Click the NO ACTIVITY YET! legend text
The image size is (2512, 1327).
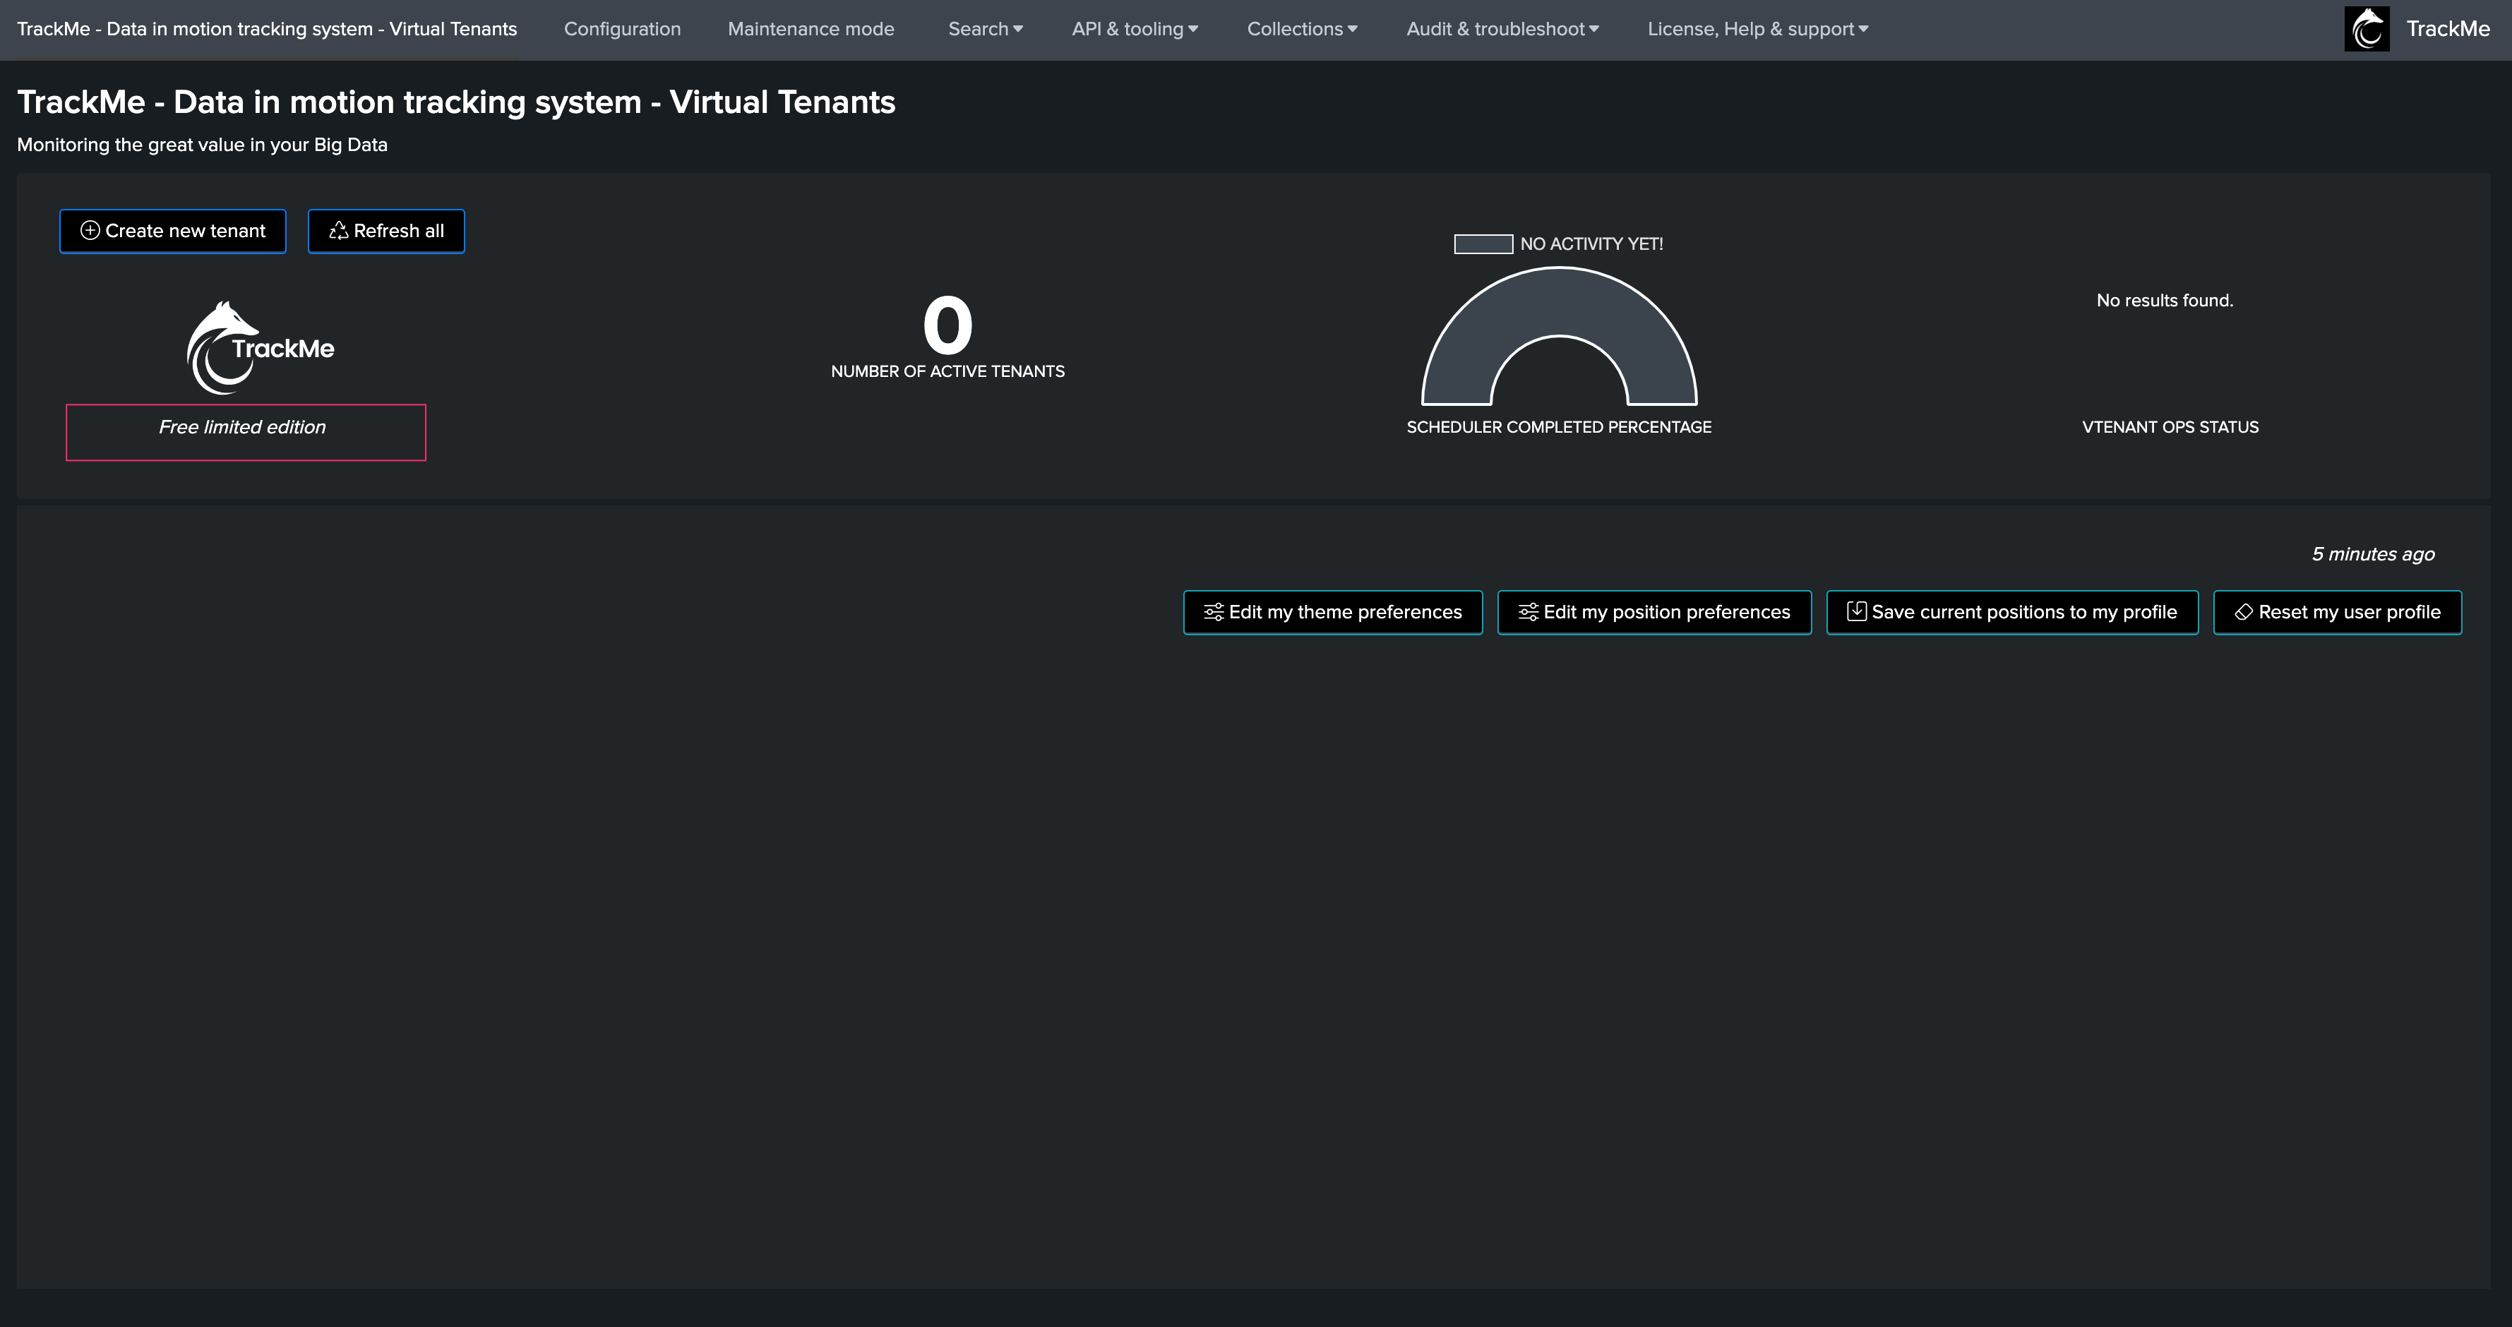point(1591,244)
